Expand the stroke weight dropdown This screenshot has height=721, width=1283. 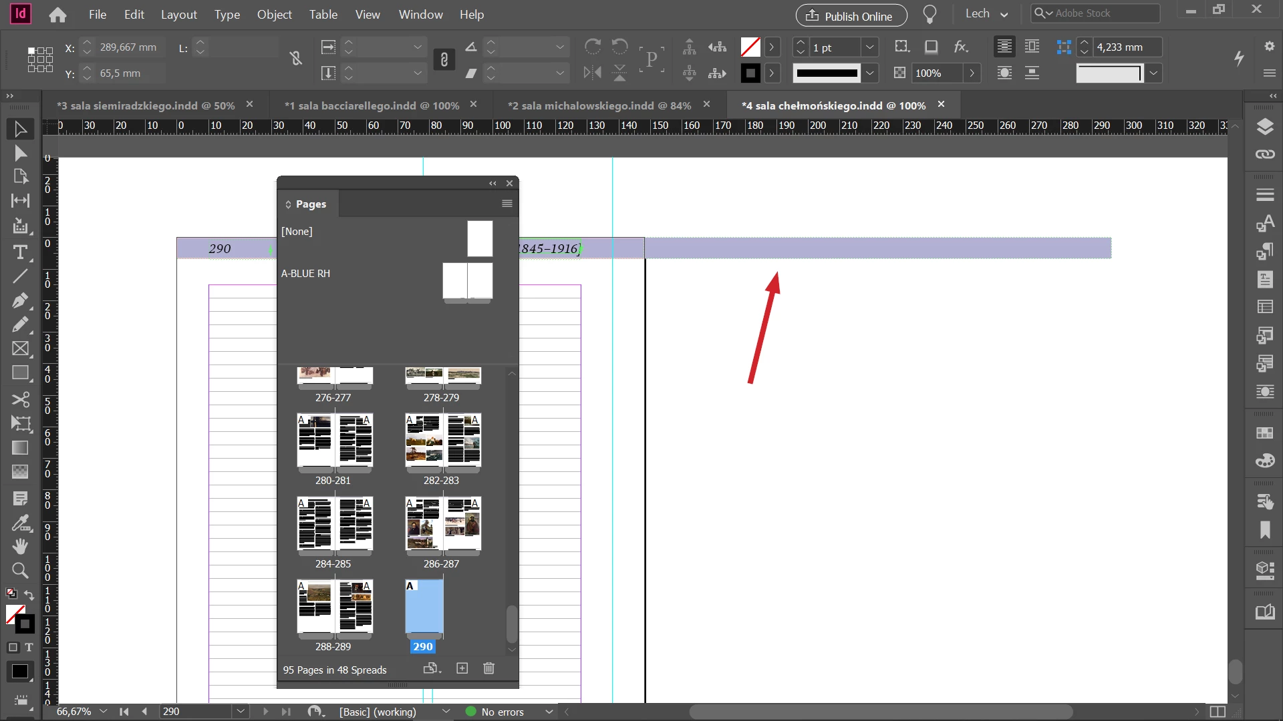pos(869,47)
